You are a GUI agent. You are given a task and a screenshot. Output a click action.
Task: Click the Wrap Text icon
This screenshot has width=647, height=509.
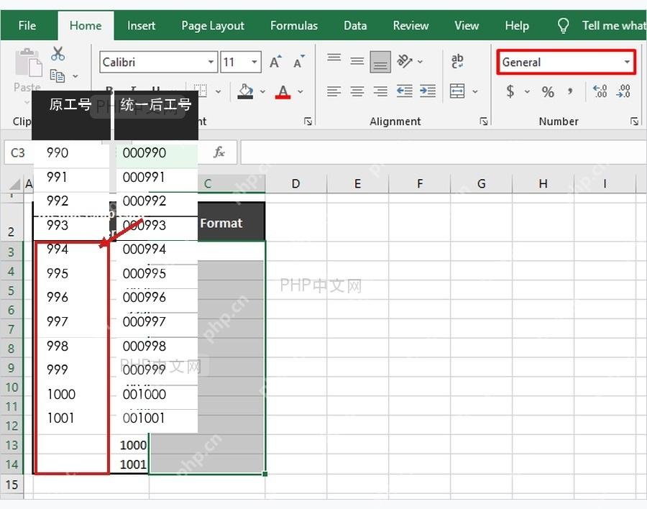457,62
